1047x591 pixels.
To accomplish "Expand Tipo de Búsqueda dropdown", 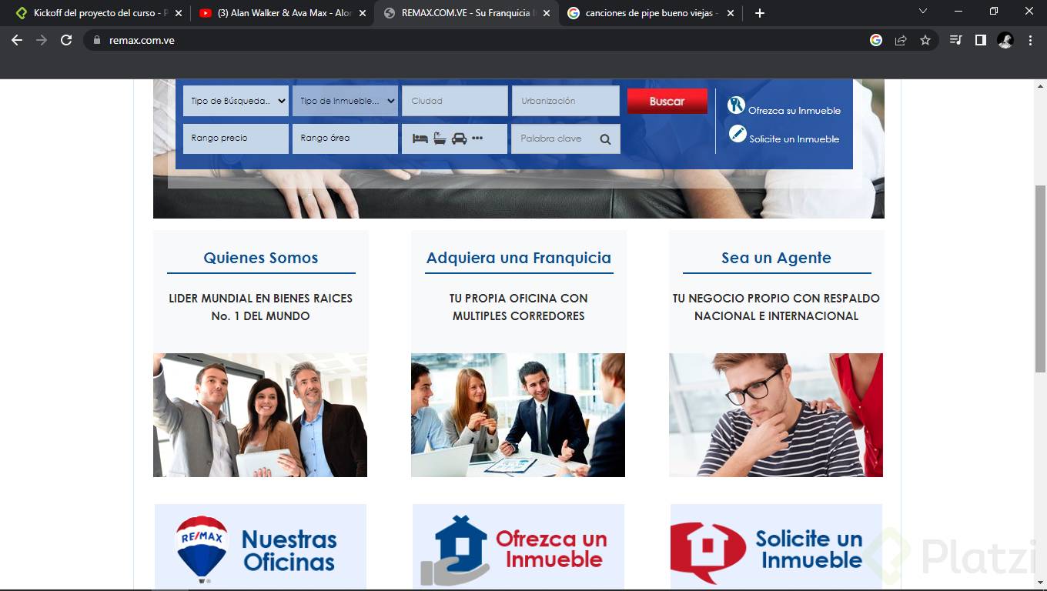I will click(x=236, y=101).
